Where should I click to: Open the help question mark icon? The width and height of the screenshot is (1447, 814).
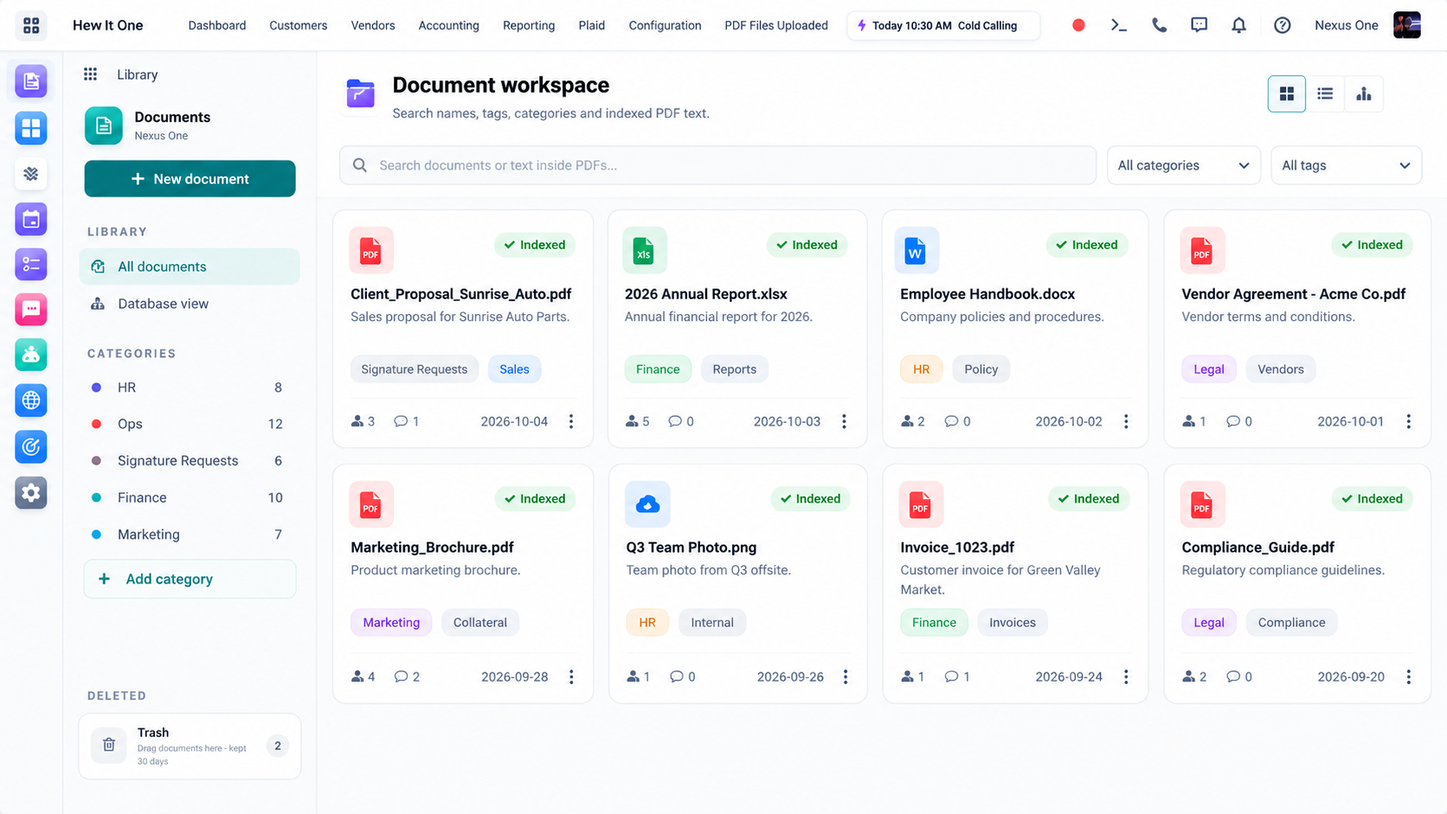(1282, 25)
